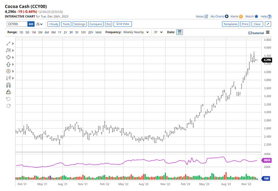The width and height of the screenshot is (278, 191).
Task: Click the Watch star icon
Action: coord(256,16)
